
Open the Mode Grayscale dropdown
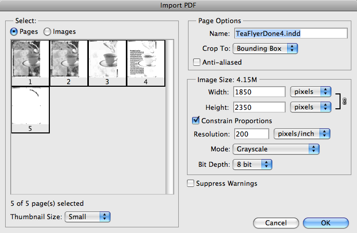tap(276, 149)
